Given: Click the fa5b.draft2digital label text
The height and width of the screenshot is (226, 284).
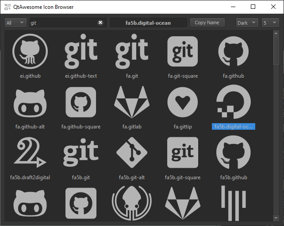Looking at the screenshot, I should tap(30, 177).
